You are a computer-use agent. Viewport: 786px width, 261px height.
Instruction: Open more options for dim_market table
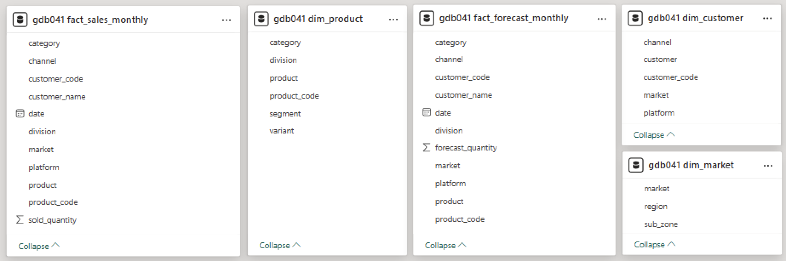[768, 166]
